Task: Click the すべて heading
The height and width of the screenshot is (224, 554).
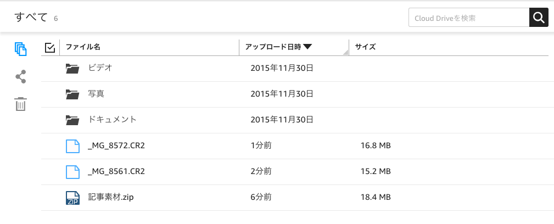Action: point(31,18)
